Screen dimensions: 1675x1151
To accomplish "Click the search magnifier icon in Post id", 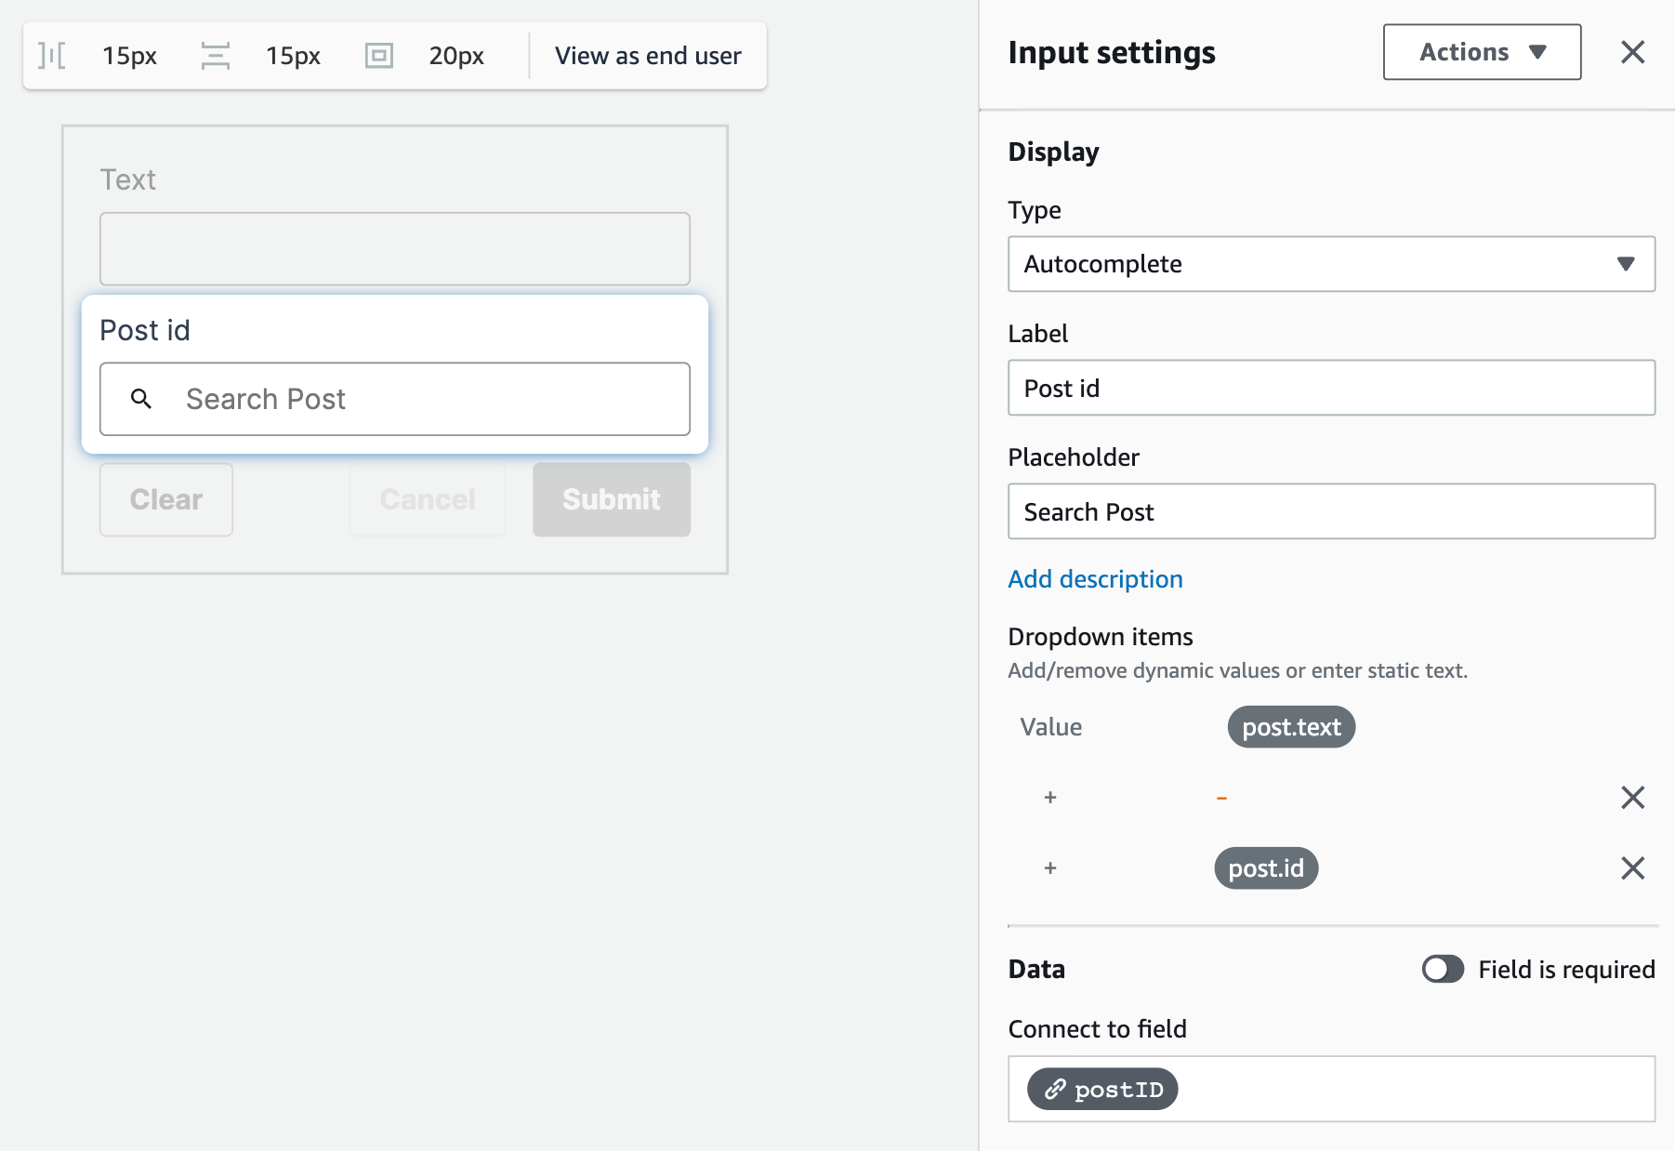I will pyautogui.click(x=141, y=399).
